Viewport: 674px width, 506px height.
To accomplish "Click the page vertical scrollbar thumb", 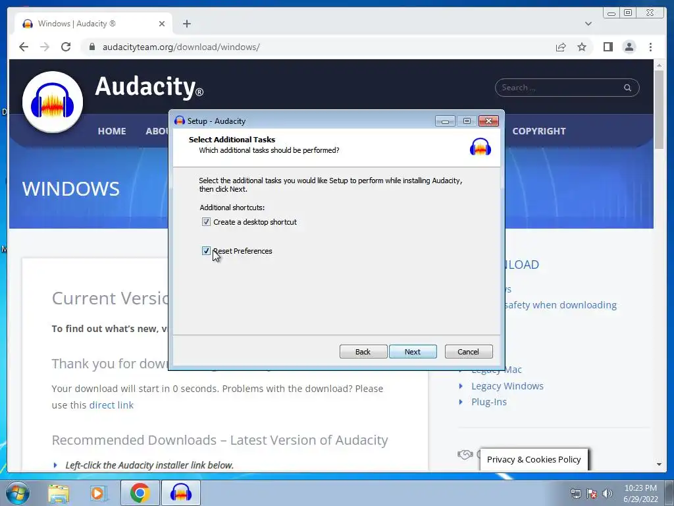I will tap(659, 110).
